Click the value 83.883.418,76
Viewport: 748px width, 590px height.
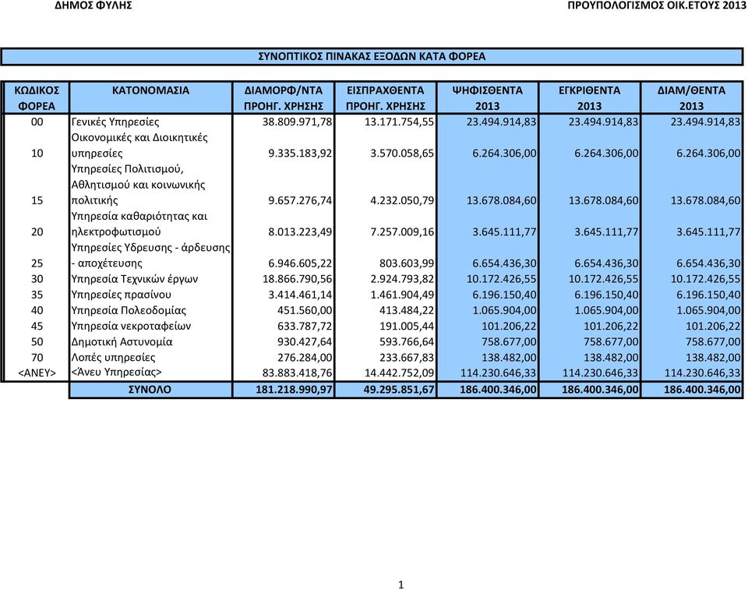coord(297,373)
